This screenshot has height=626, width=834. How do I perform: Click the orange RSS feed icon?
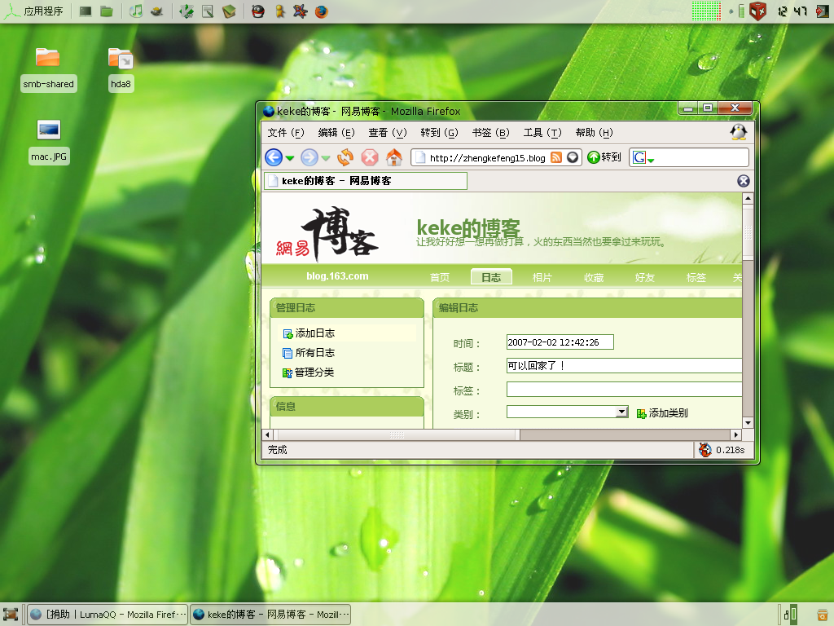pos(556,157)
